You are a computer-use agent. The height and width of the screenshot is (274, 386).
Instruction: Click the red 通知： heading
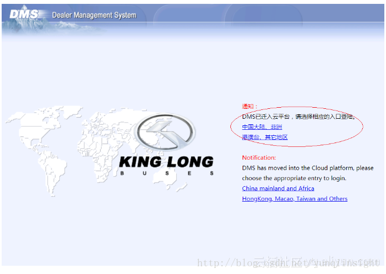[x=250, y=106]
